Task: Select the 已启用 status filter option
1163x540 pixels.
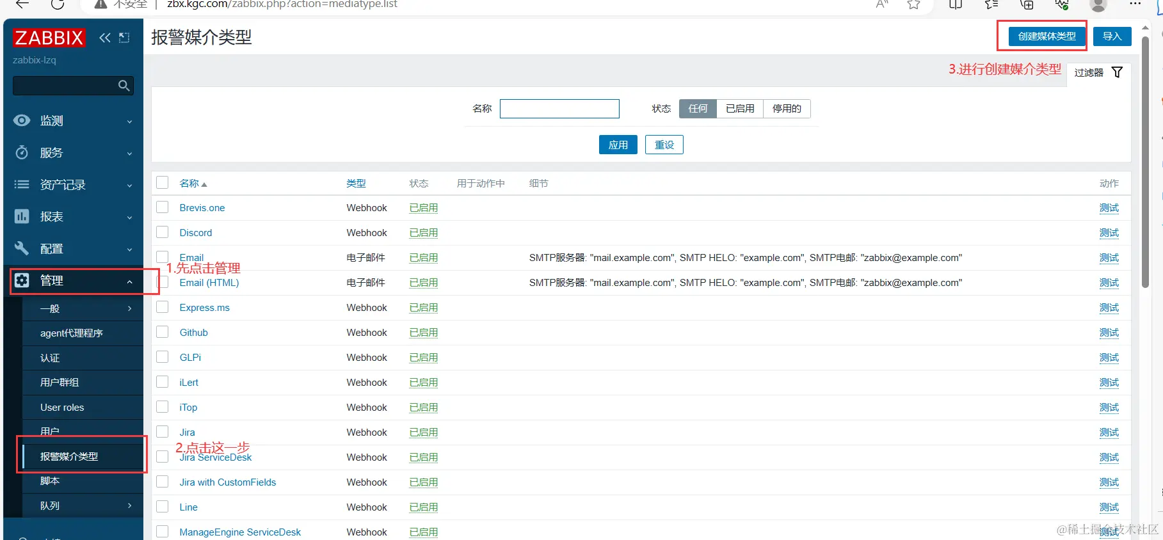Action: point(741,109)
